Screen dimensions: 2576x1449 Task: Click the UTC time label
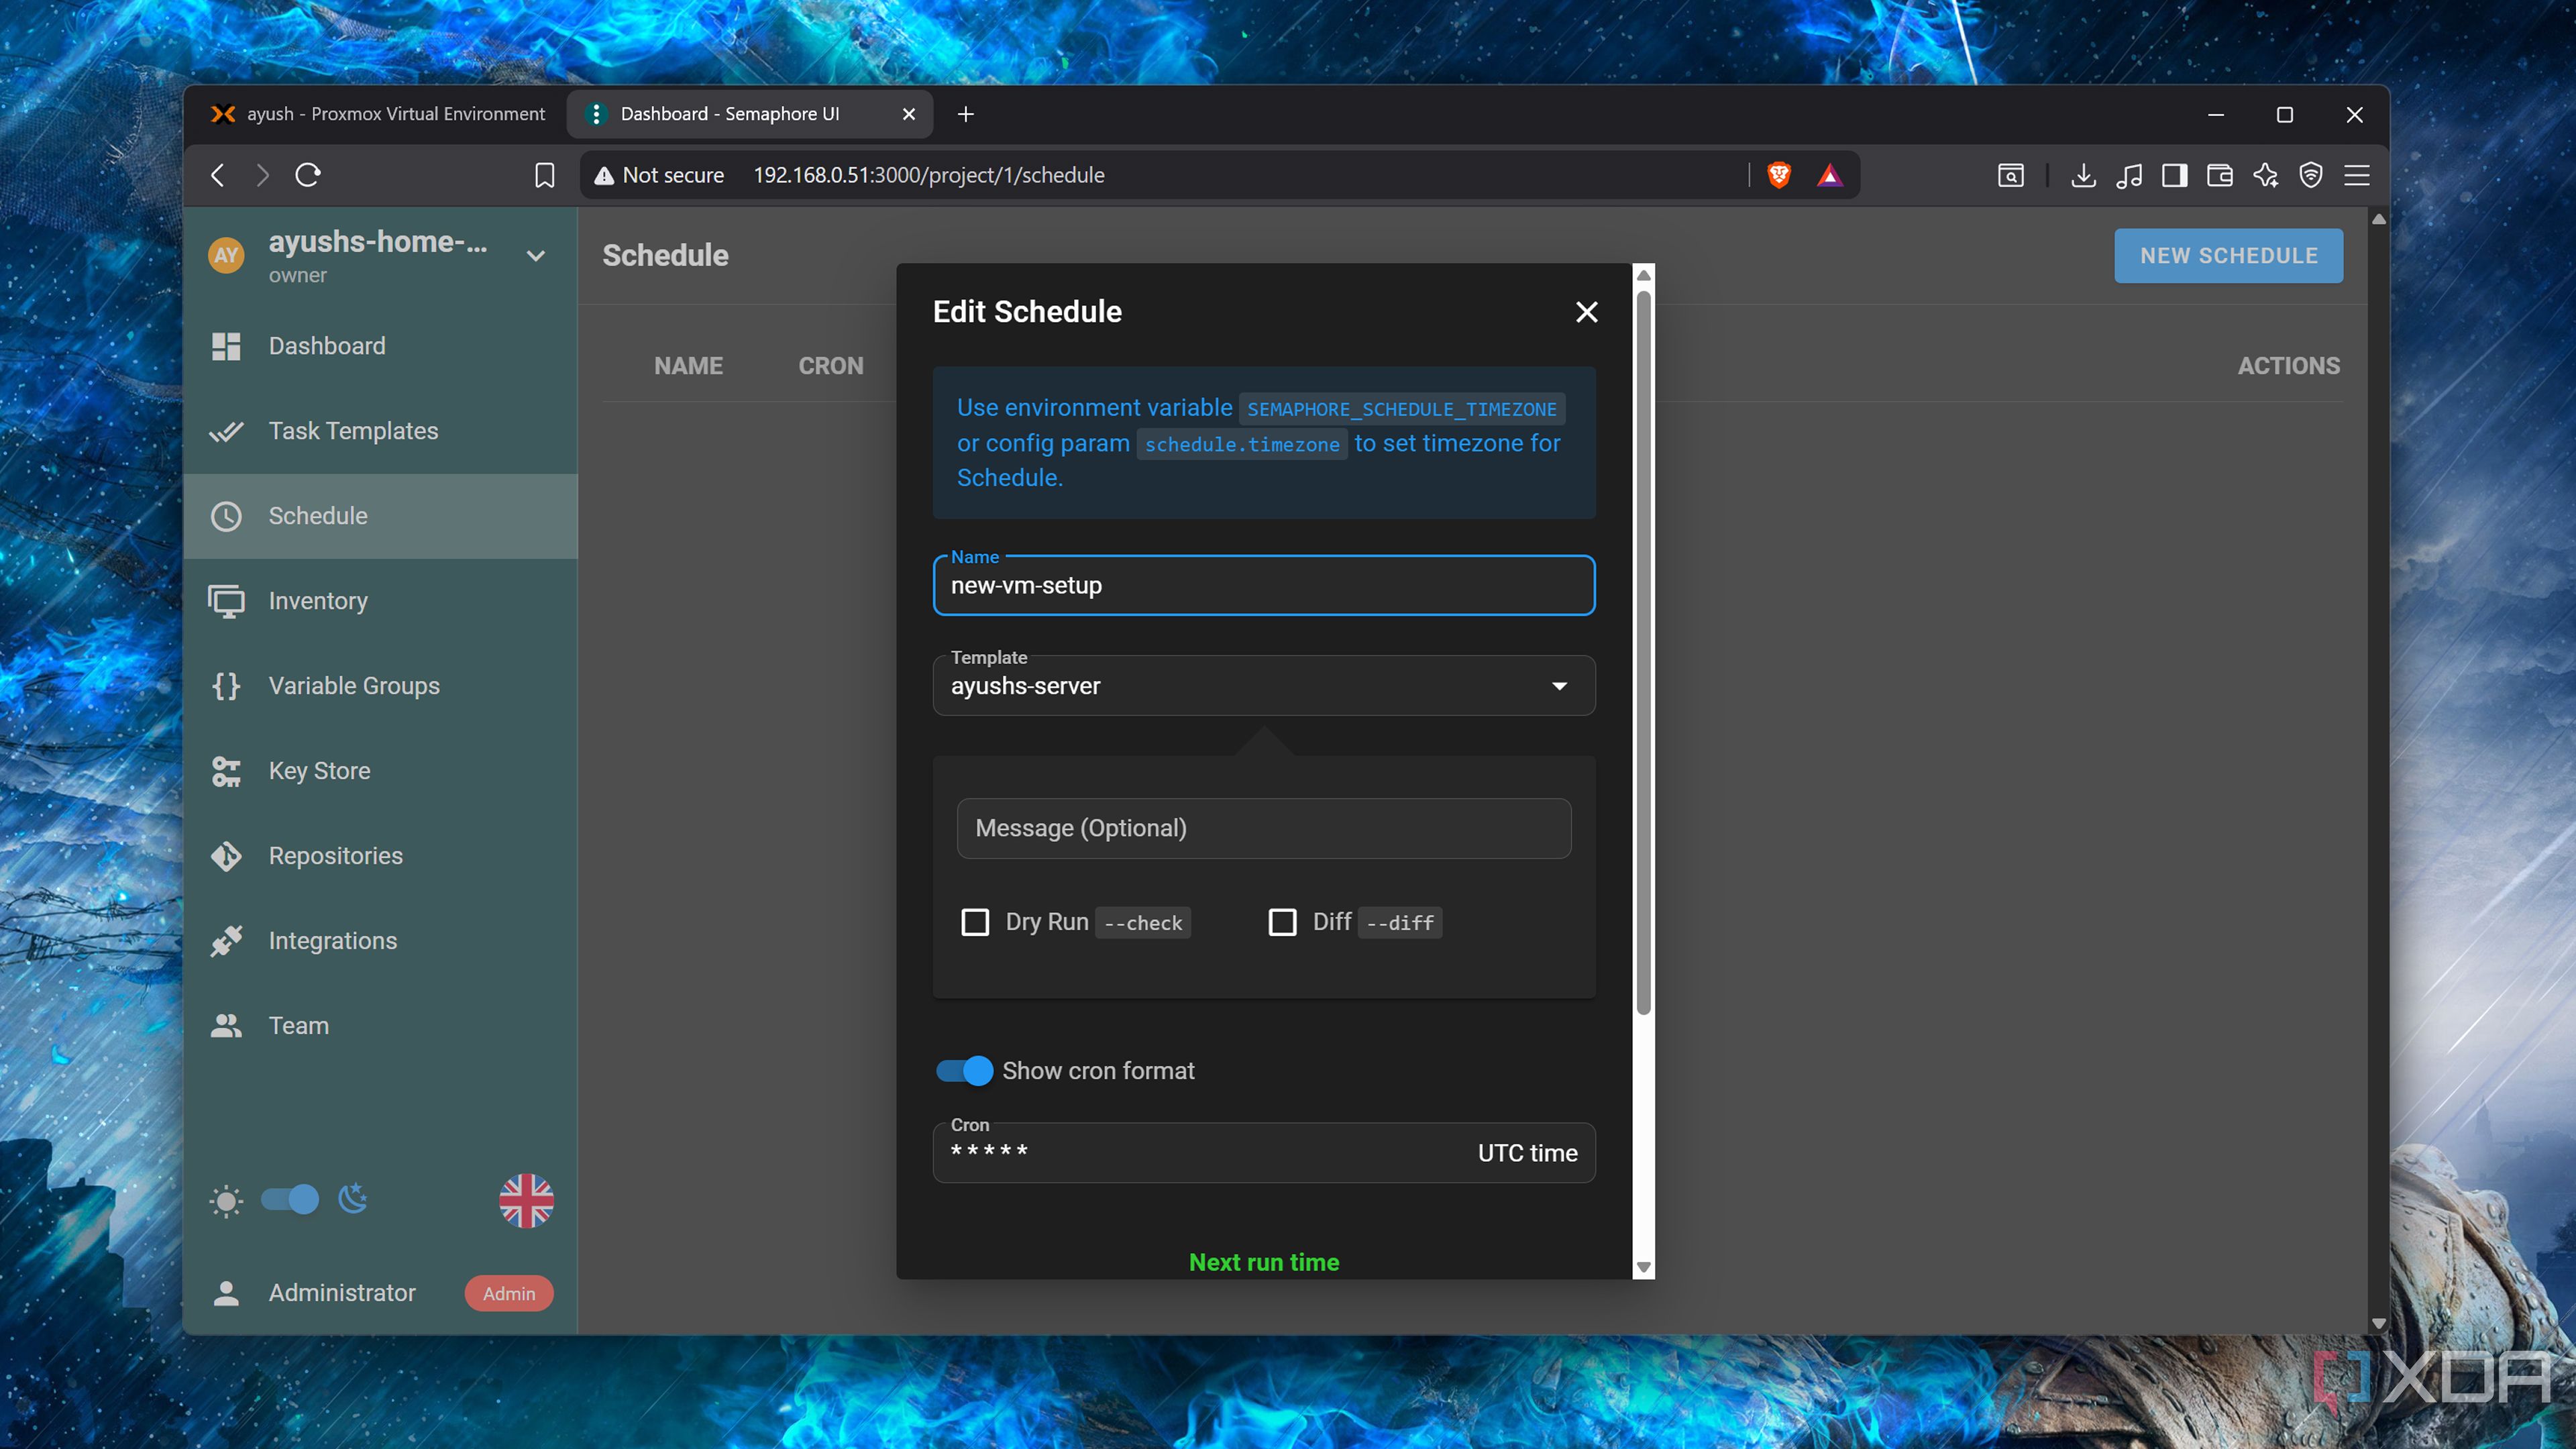tap(1527, 1153)
